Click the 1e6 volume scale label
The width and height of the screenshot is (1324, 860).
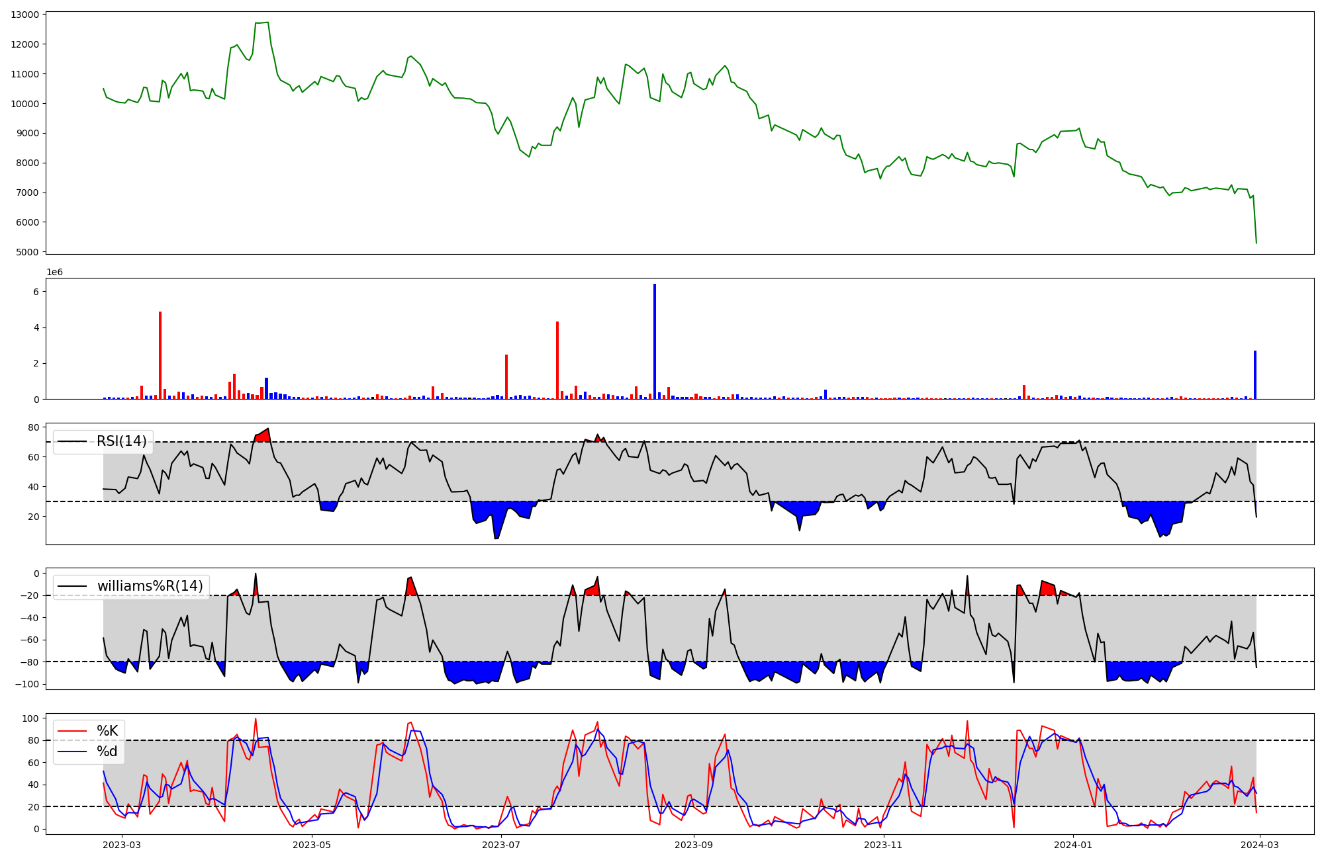click(x=54, y=273)
